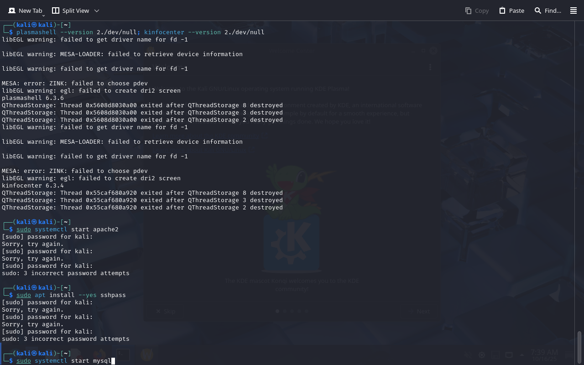The image size is (584, 365).
Task: Expand the Split View chevron menu
Action: click(x=96, y=10)
